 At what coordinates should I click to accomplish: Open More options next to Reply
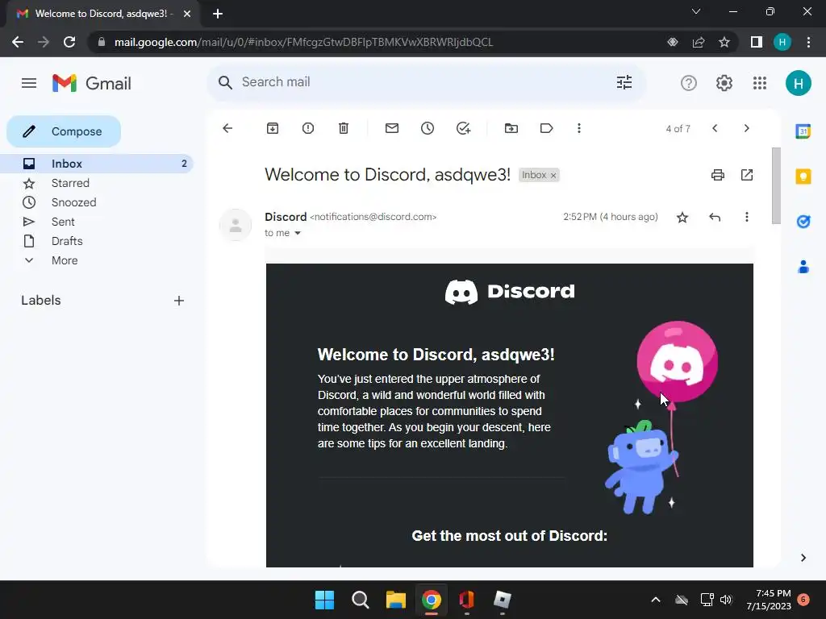coord(746,217)
